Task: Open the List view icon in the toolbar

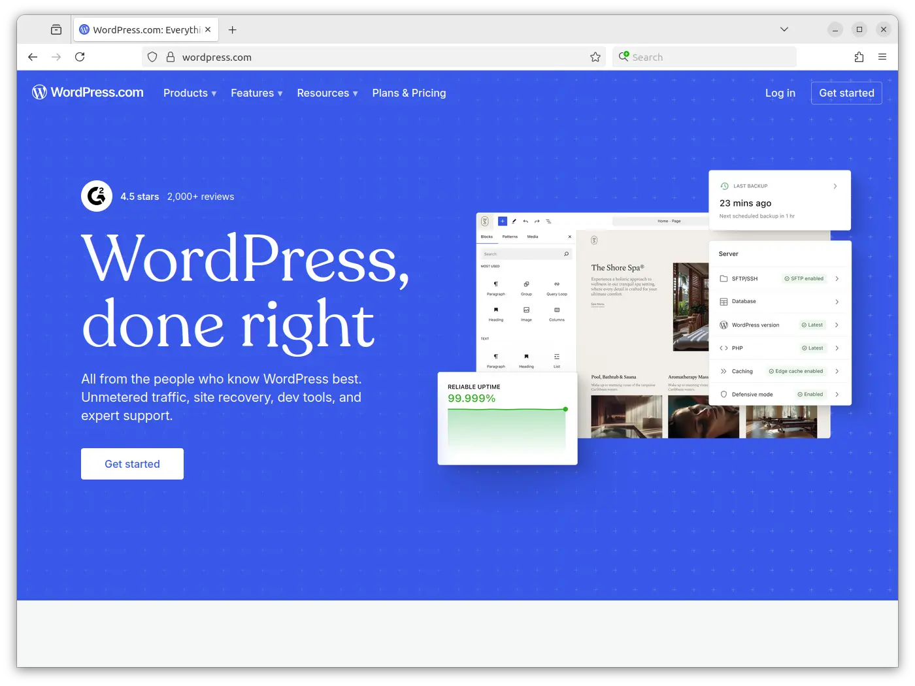Action: [x=549, y=221]
